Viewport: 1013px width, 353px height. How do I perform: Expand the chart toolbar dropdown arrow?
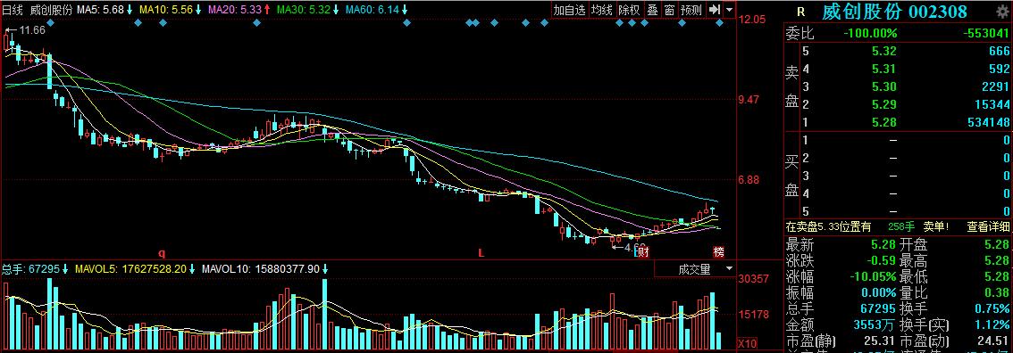point(730,10)
